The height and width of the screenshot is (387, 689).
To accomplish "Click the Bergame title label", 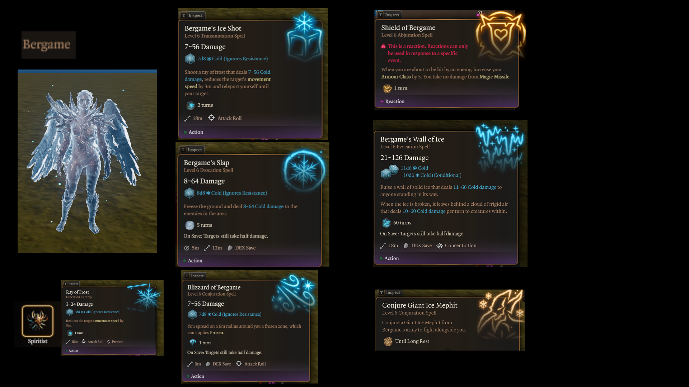I will point(48,44).
